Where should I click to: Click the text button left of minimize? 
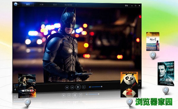point(126,5)
